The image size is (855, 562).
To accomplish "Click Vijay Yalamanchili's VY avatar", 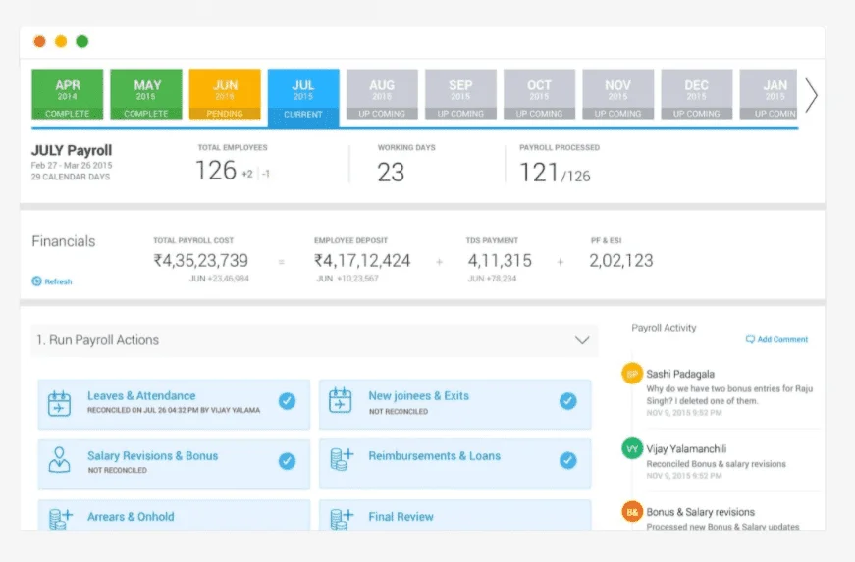I will (x=633, y=448).
